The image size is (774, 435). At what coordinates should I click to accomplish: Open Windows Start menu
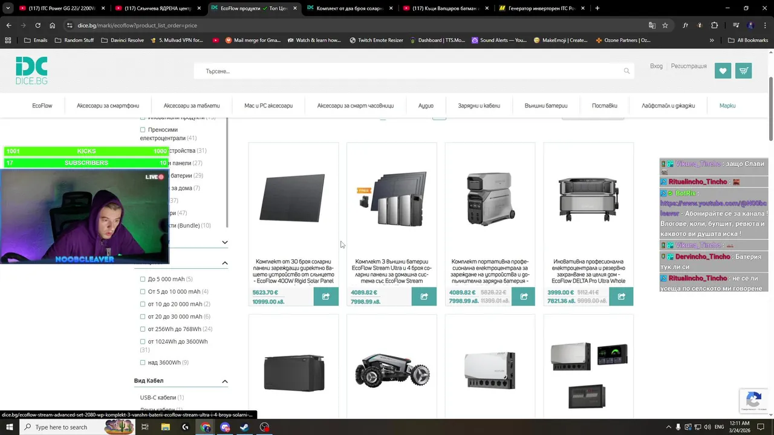coord(9,427)
